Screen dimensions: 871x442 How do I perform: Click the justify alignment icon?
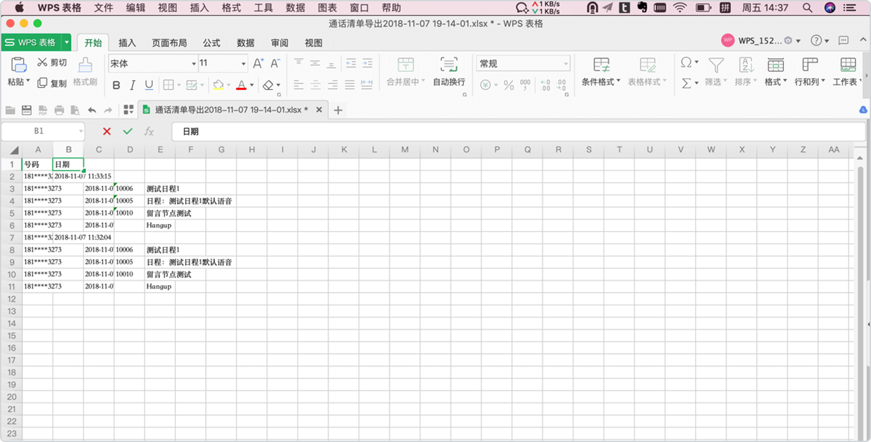click(349, 85)
